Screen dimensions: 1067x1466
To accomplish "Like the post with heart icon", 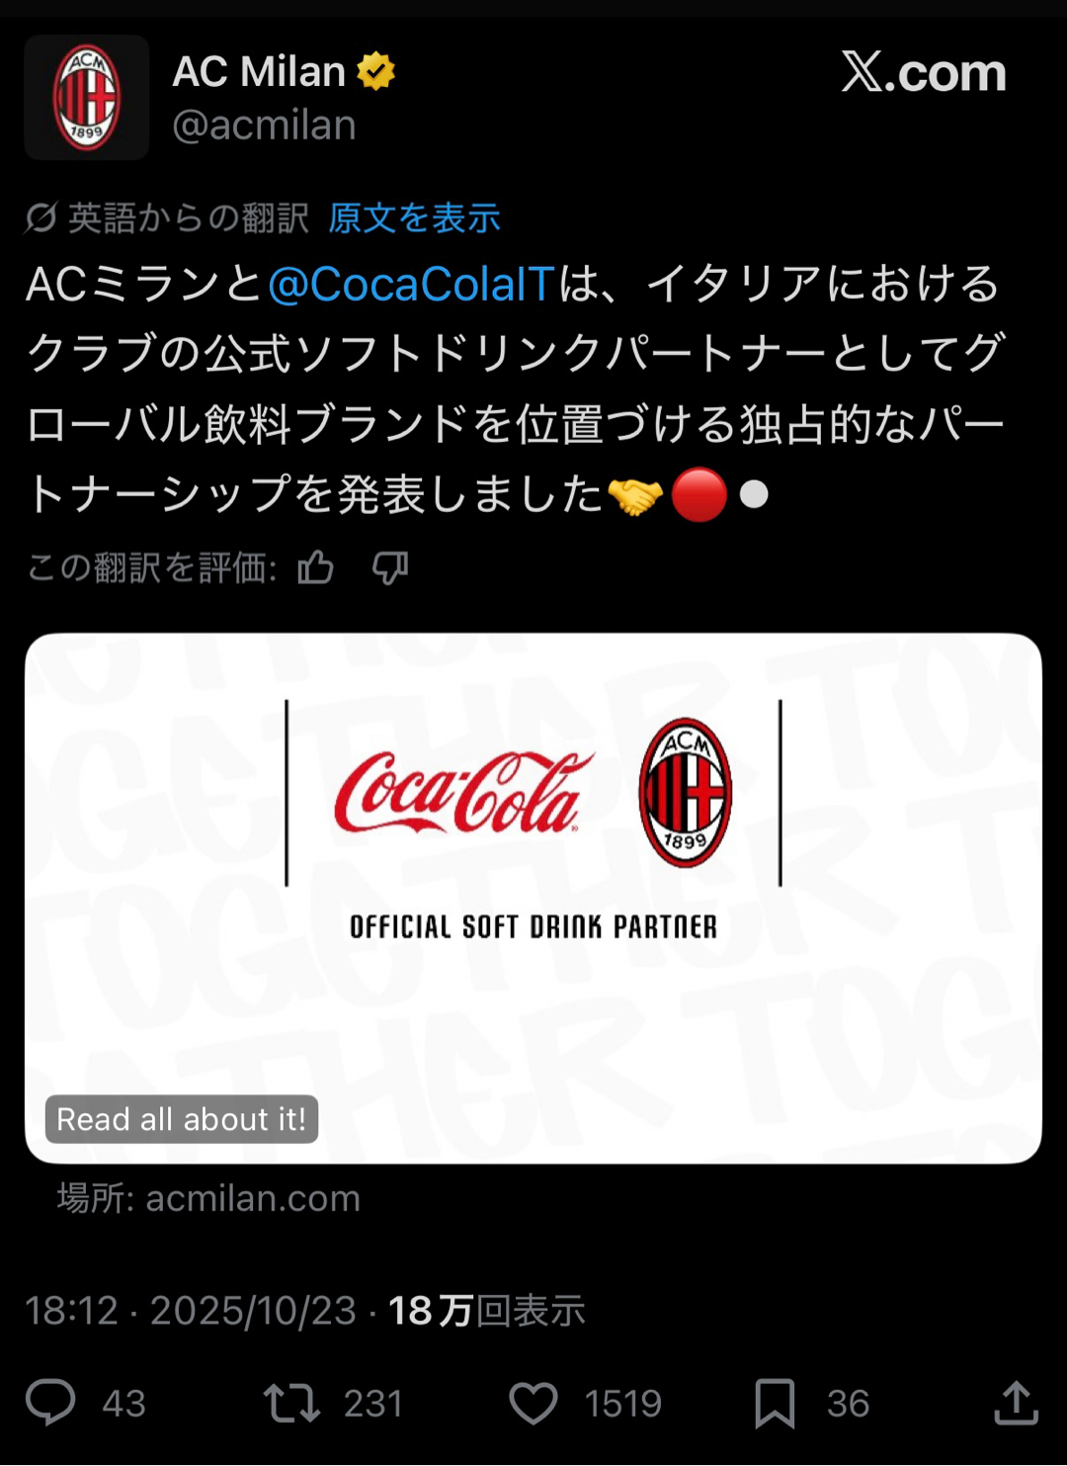I will (x=533, y=1403).
